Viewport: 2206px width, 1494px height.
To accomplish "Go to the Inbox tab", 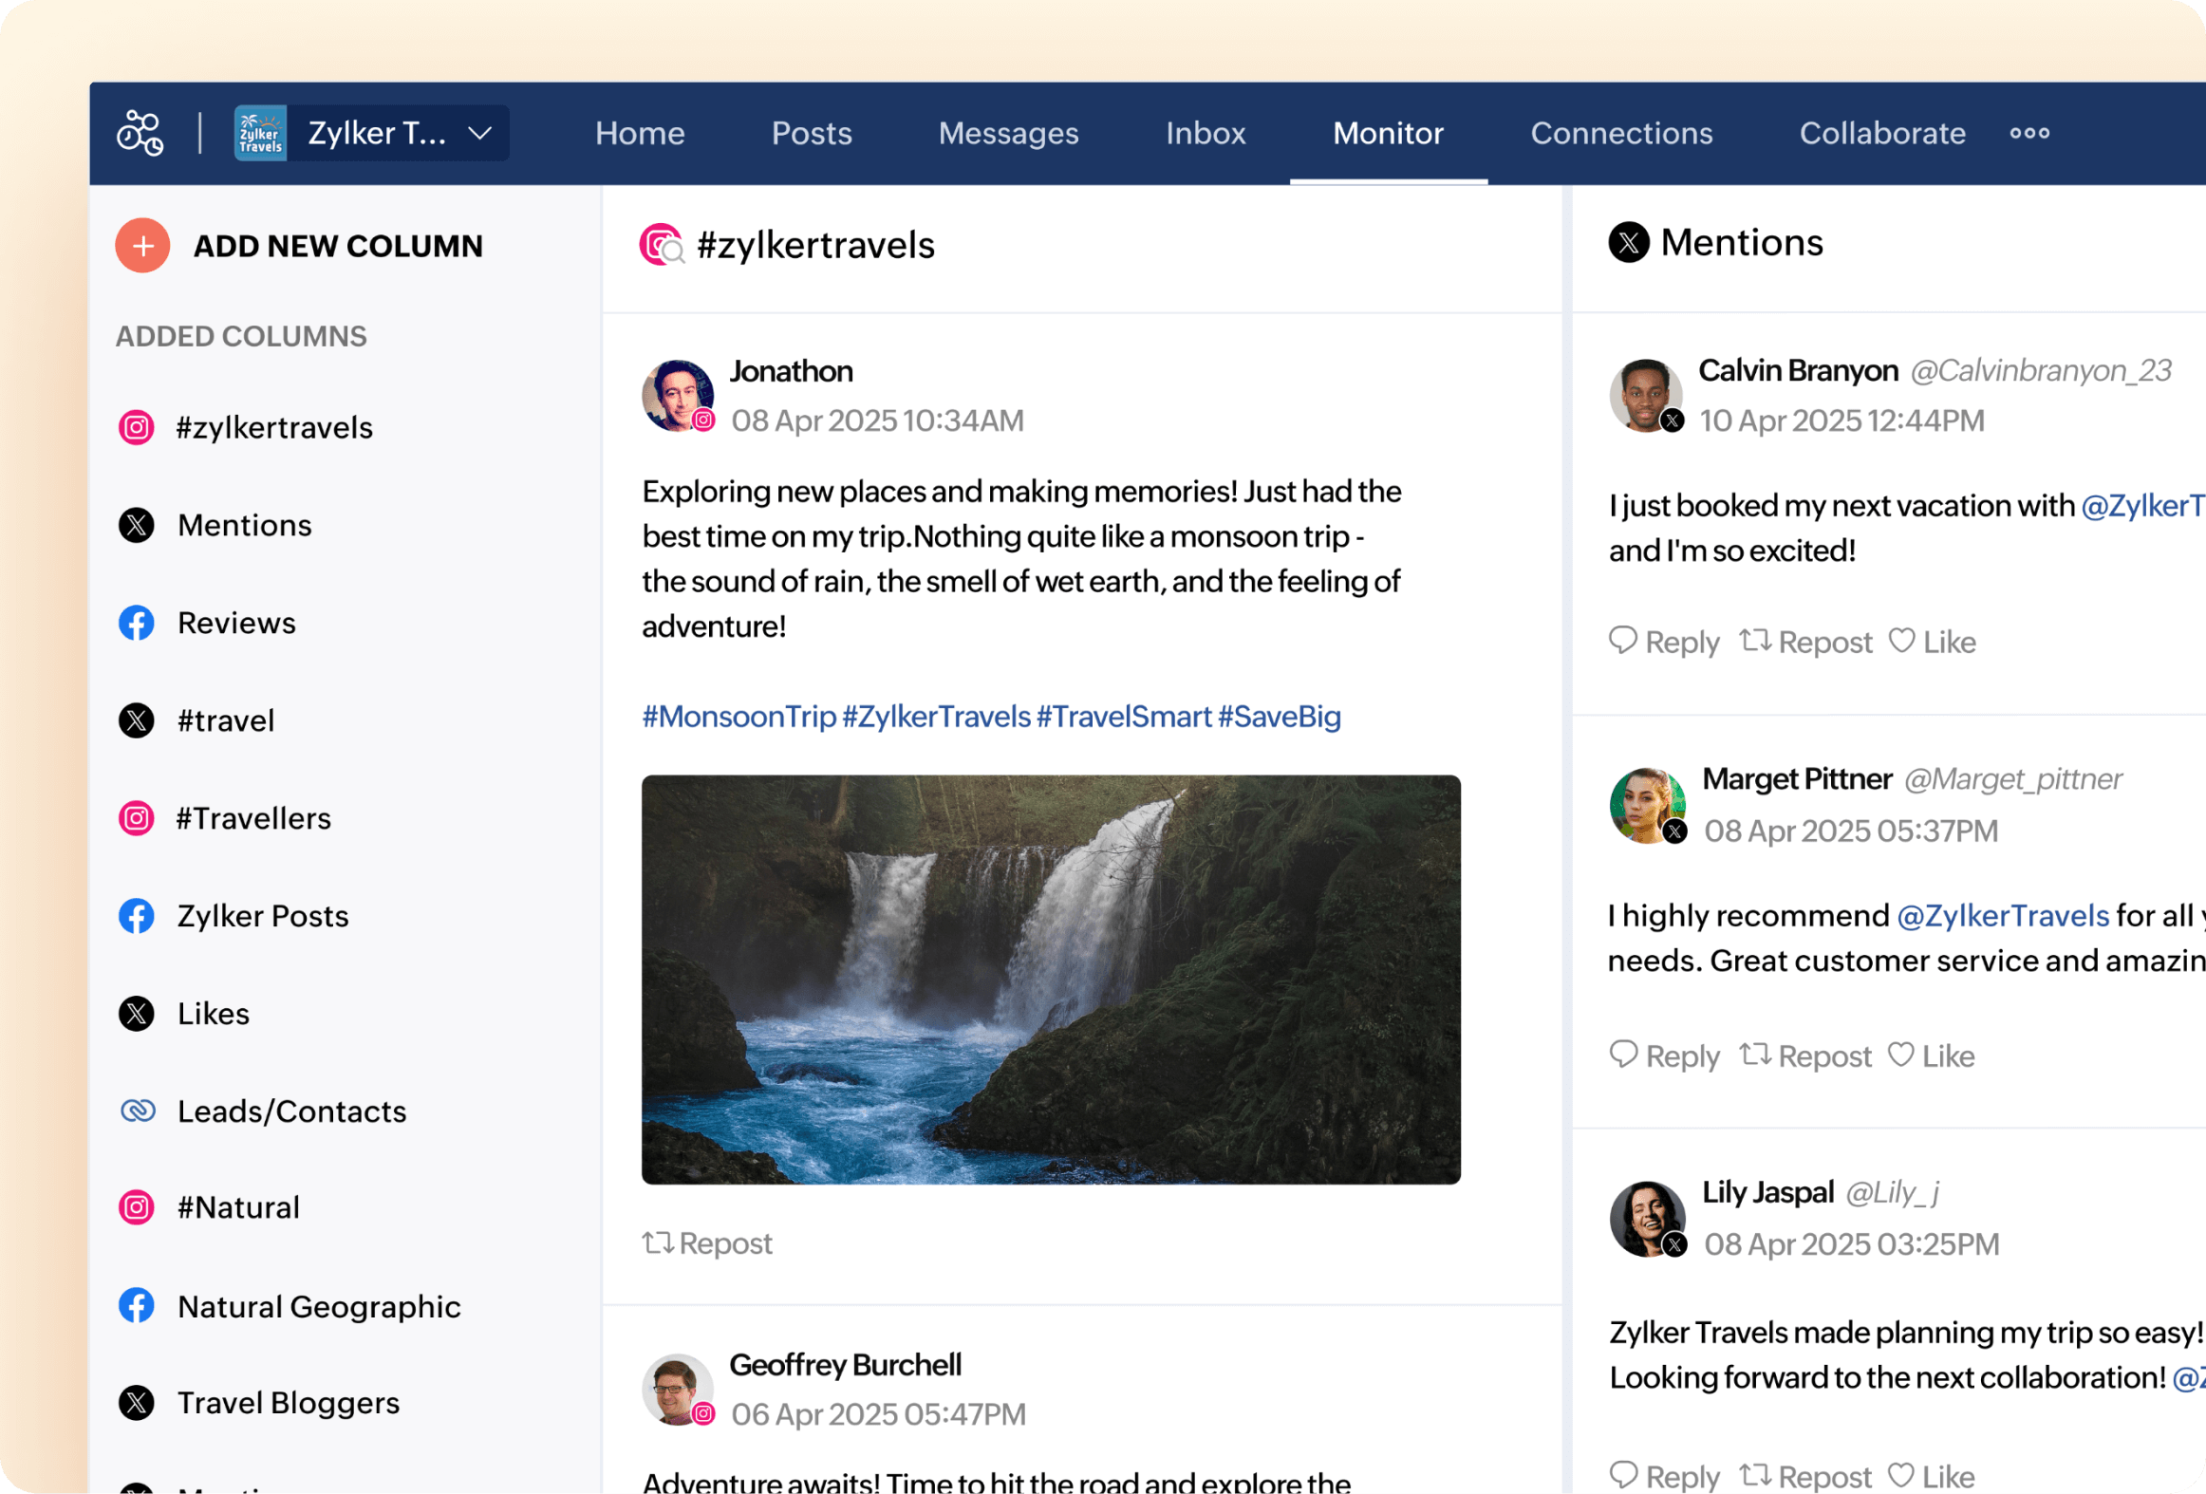I will (x=1205, y=133).
